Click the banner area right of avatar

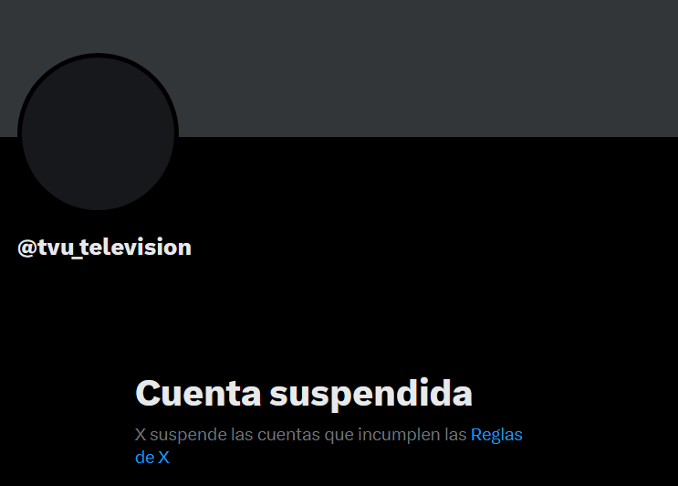pyautogui.click(x=428, y=69)
